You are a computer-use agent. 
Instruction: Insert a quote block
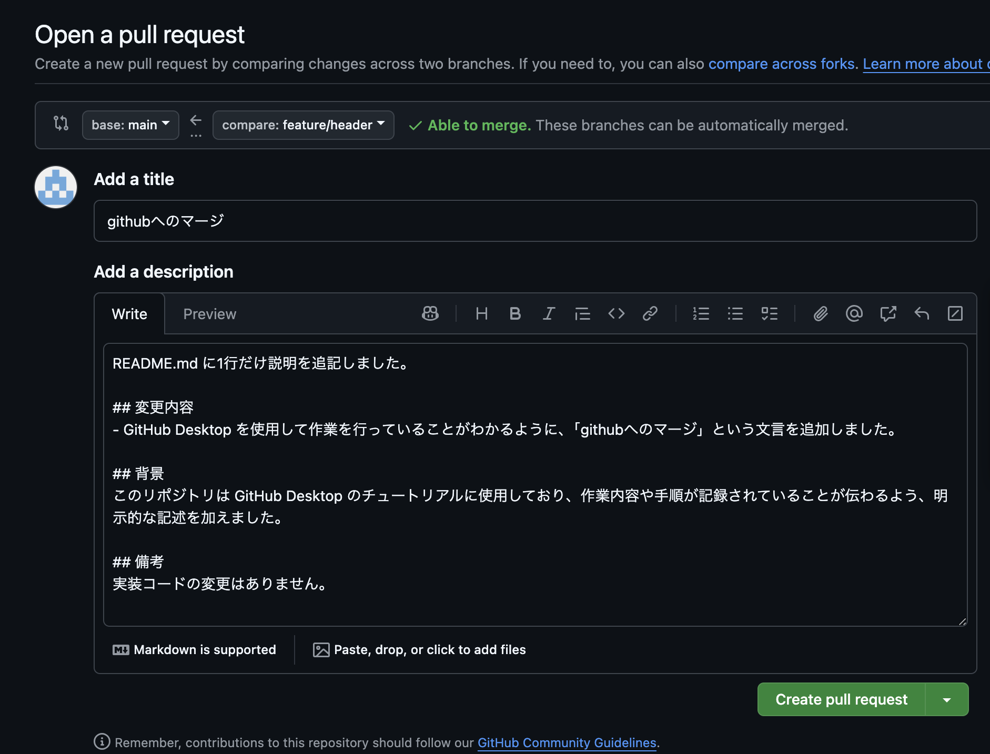[x=582, y=314]
